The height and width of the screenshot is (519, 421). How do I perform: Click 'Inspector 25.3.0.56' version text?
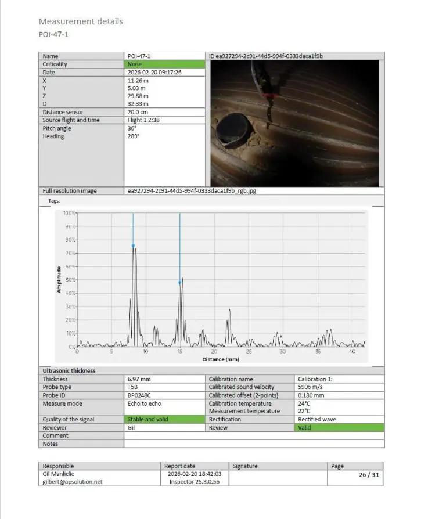click(x=195, y=482)
